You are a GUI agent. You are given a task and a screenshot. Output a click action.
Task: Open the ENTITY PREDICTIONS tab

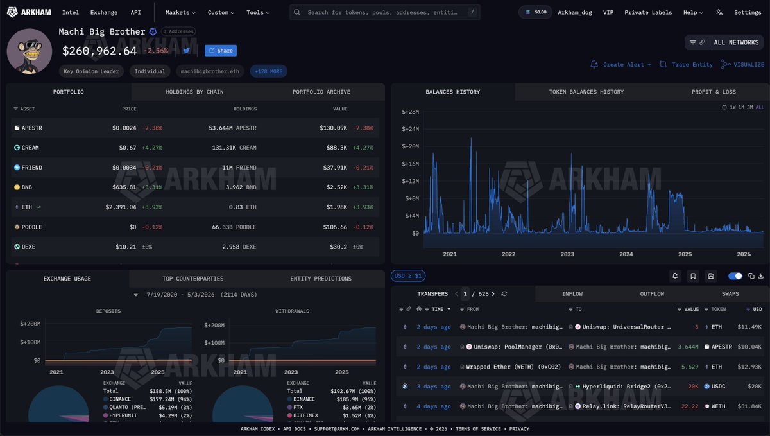pos(321,279)
